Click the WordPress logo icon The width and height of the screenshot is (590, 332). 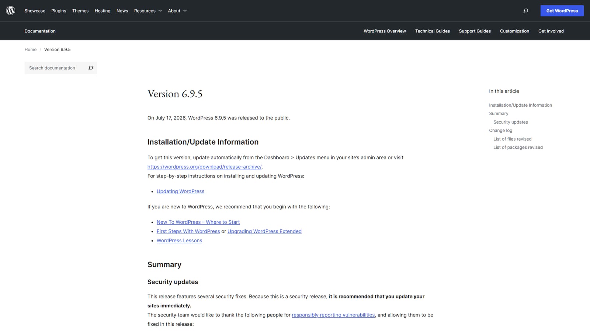coord(11,11)
